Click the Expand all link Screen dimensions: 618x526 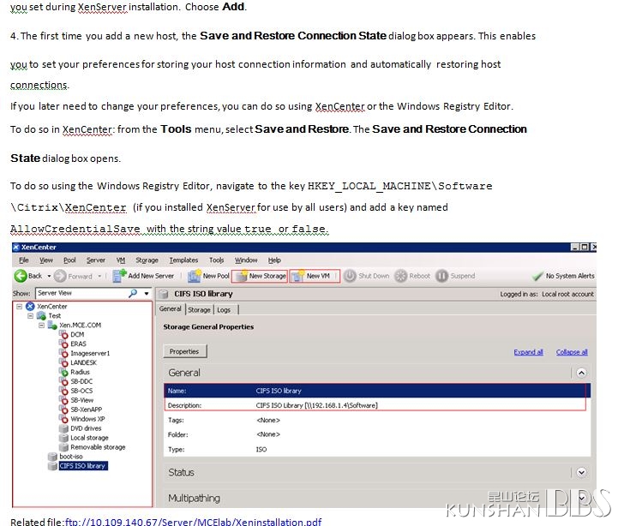(x=528, y=352)
